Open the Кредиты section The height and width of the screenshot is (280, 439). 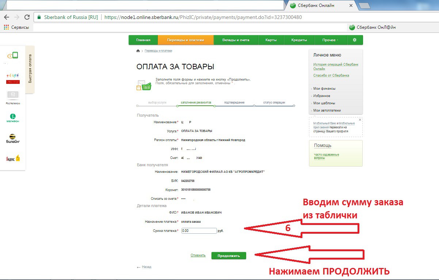(299, 40)
